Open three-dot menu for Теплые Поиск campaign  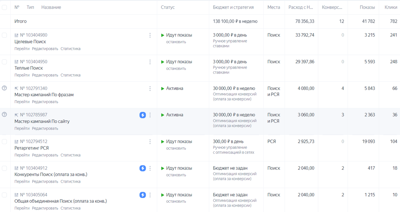point(150,62)
